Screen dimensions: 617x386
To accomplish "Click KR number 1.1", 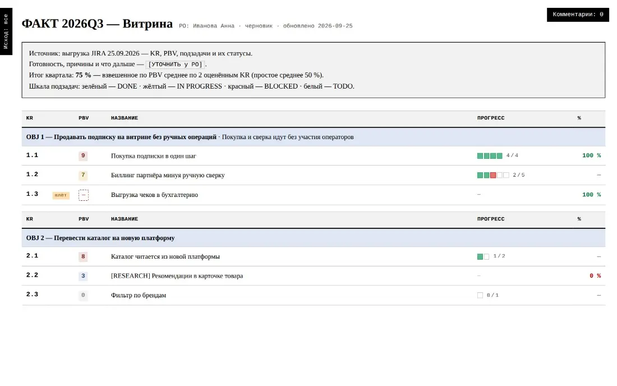I will (33, 155).
